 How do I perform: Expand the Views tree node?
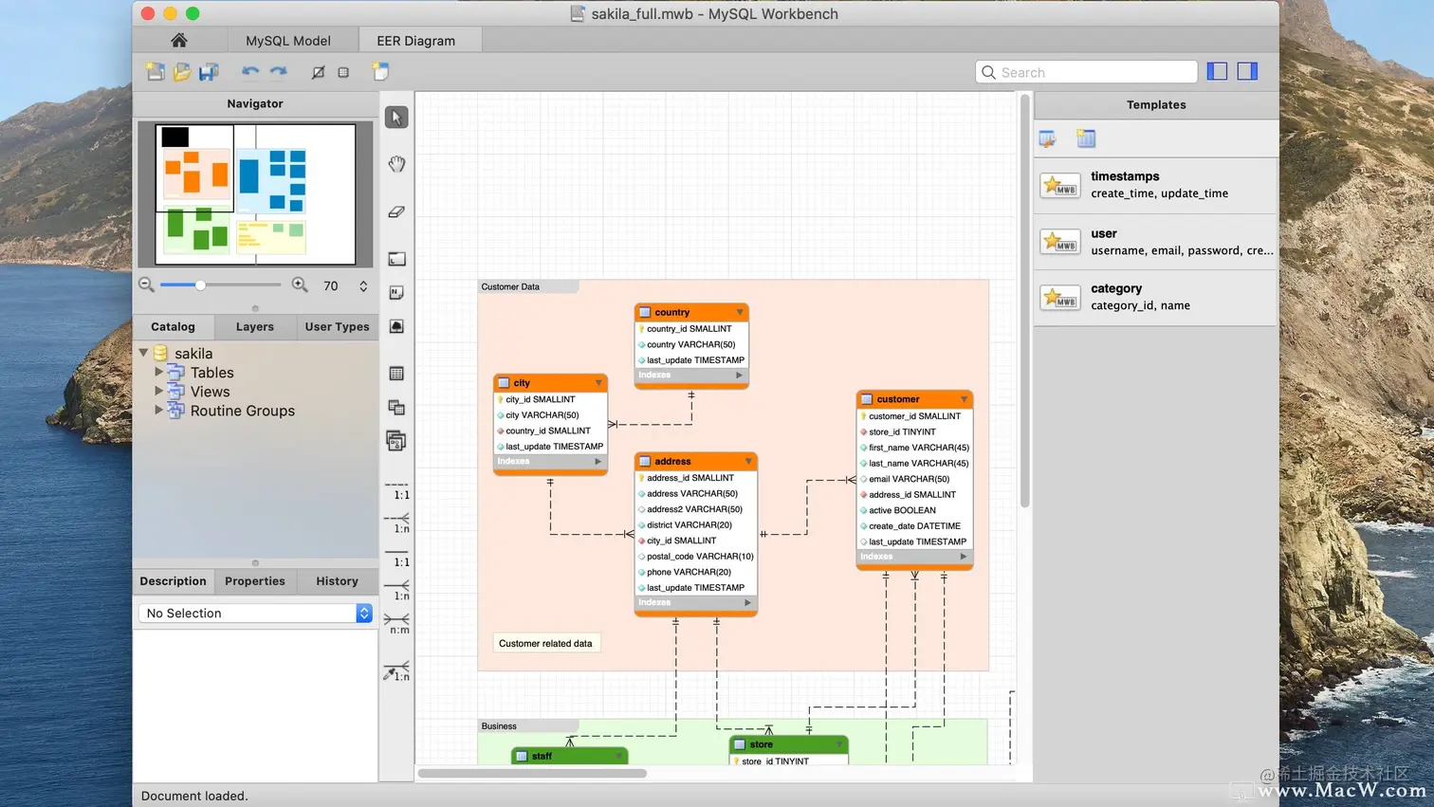pyautogui.click(x=158, y=392)
